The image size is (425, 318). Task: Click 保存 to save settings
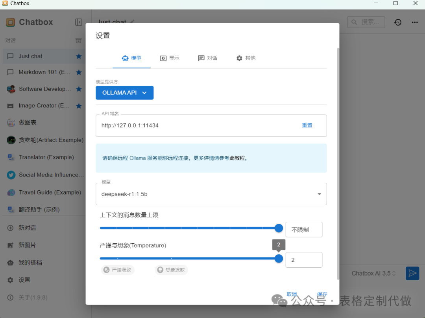pyautogui.click(x=322, y=294)
